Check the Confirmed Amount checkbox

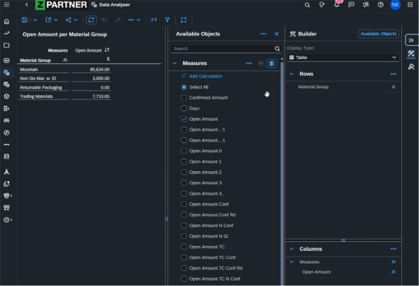pyautogui.click(x=184, y=98)
